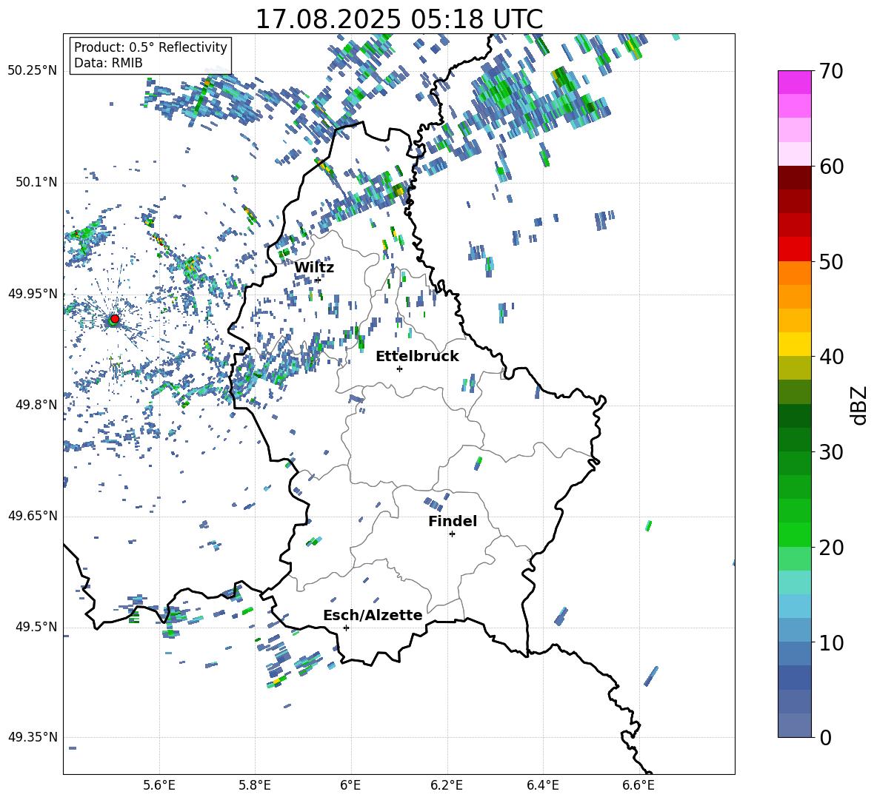The height and width of the screenshot is (800, 877).
Task: Click the colorbar tick label 20
Action: (831, 547)
